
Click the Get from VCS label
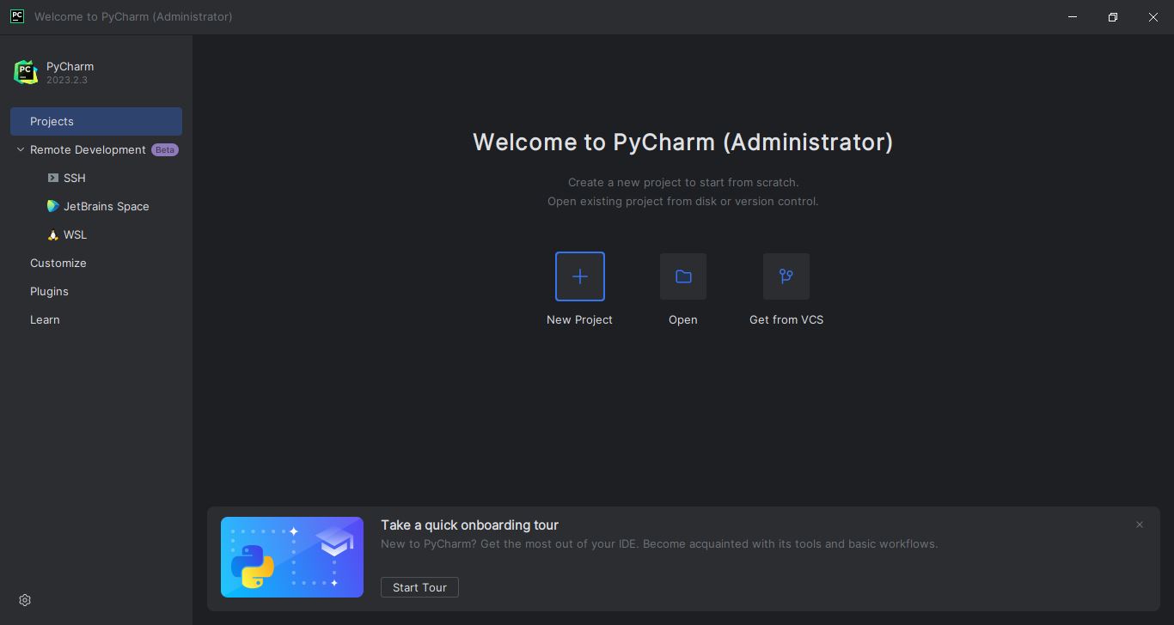coord(786,319)
